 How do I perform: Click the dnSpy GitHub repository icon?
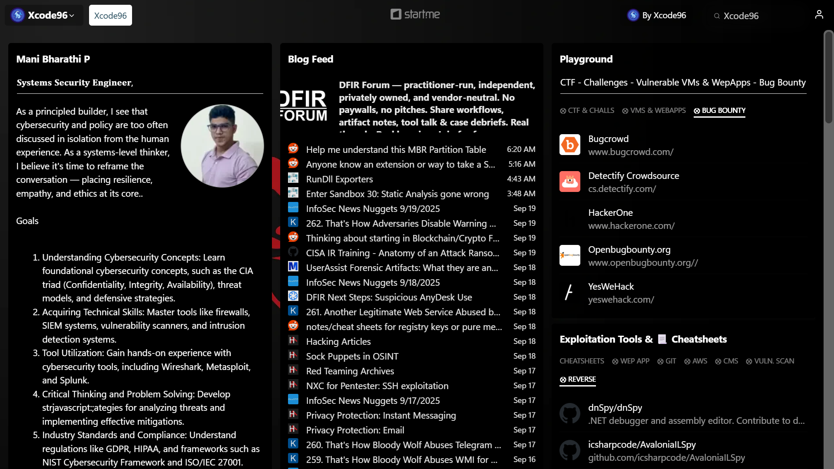coord(569,414)
